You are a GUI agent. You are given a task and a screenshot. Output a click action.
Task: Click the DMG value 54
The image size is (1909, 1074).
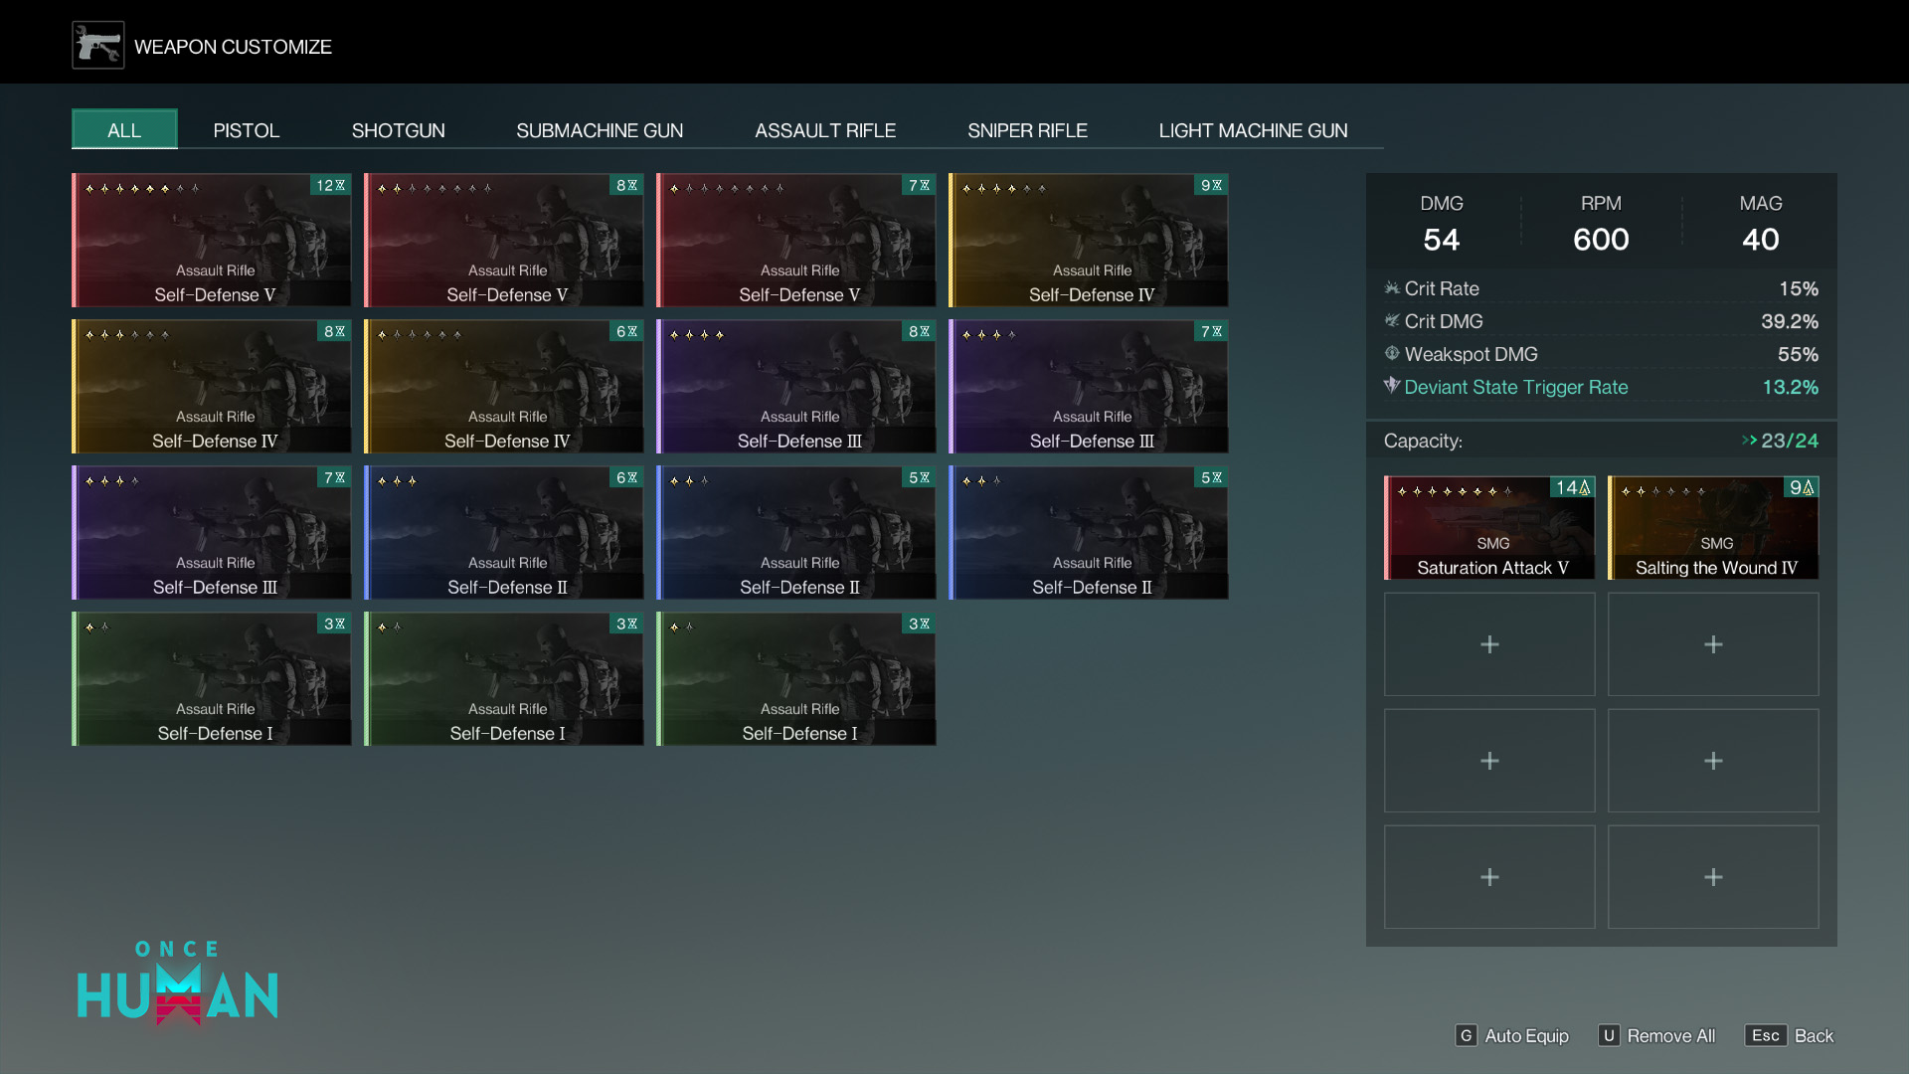click(1442, 240)
